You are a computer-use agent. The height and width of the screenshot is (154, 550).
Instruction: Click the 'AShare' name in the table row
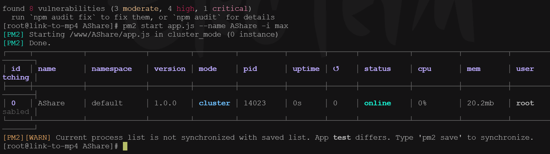51,103
